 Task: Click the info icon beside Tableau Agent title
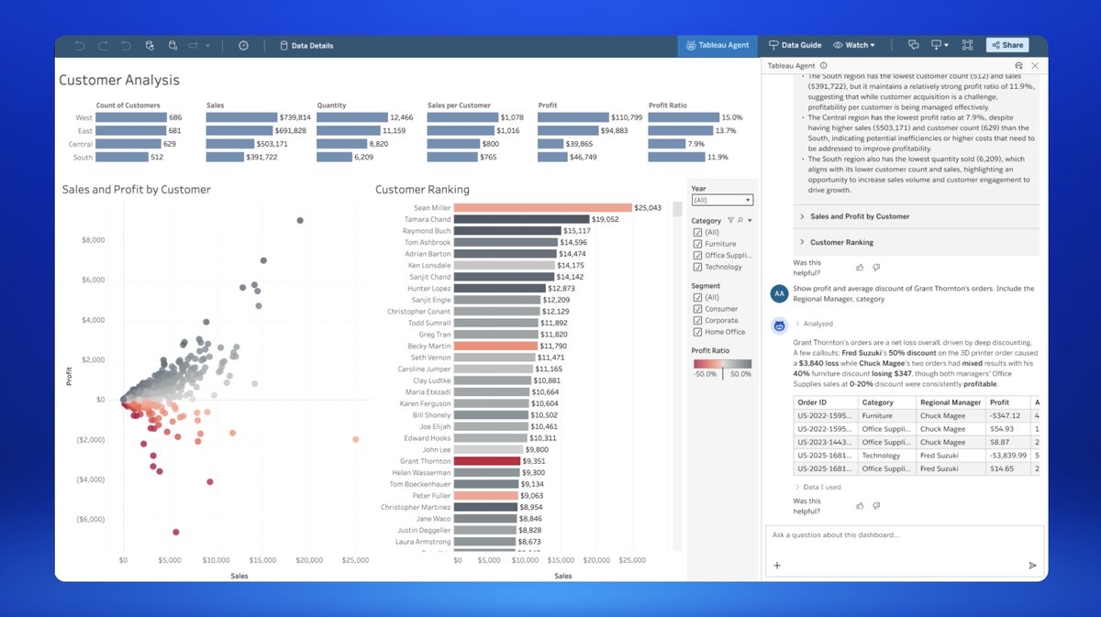(824, 66)
